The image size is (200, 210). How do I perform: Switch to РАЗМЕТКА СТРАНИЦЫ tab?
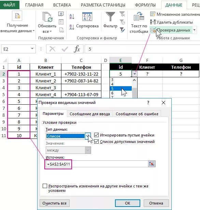[x=103, y=5]
